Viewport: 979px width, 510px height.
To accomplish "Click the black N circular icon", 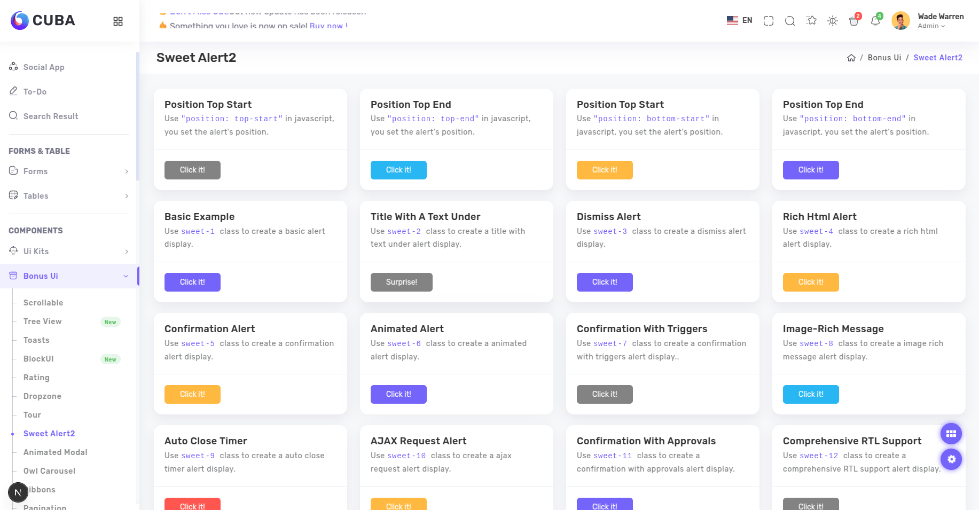I will 18,492.
